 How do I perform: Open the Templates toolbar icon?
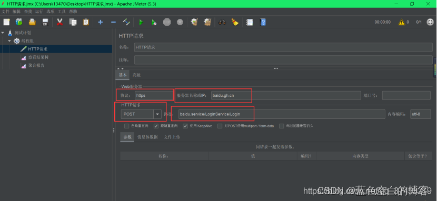coord(19,22)
